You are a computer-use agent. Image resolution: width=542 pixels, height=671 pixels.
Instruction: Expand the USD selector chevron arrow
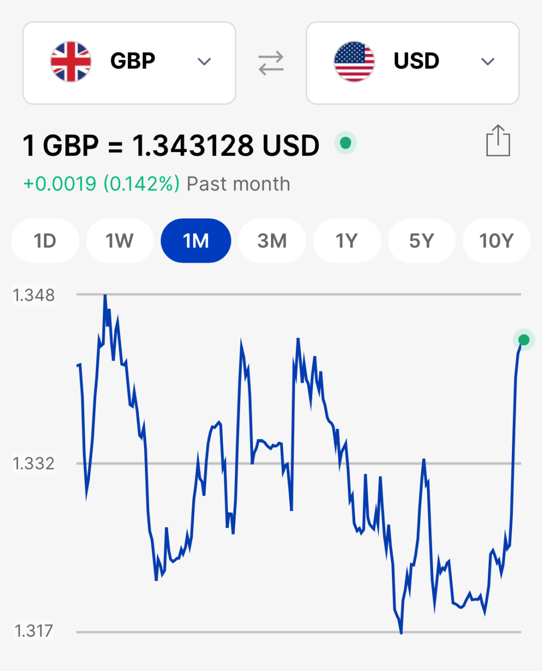click(488, 62)
